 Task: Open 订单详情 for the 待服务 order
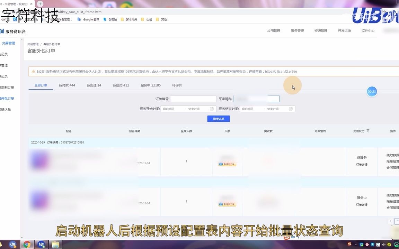tap(362, 165)
